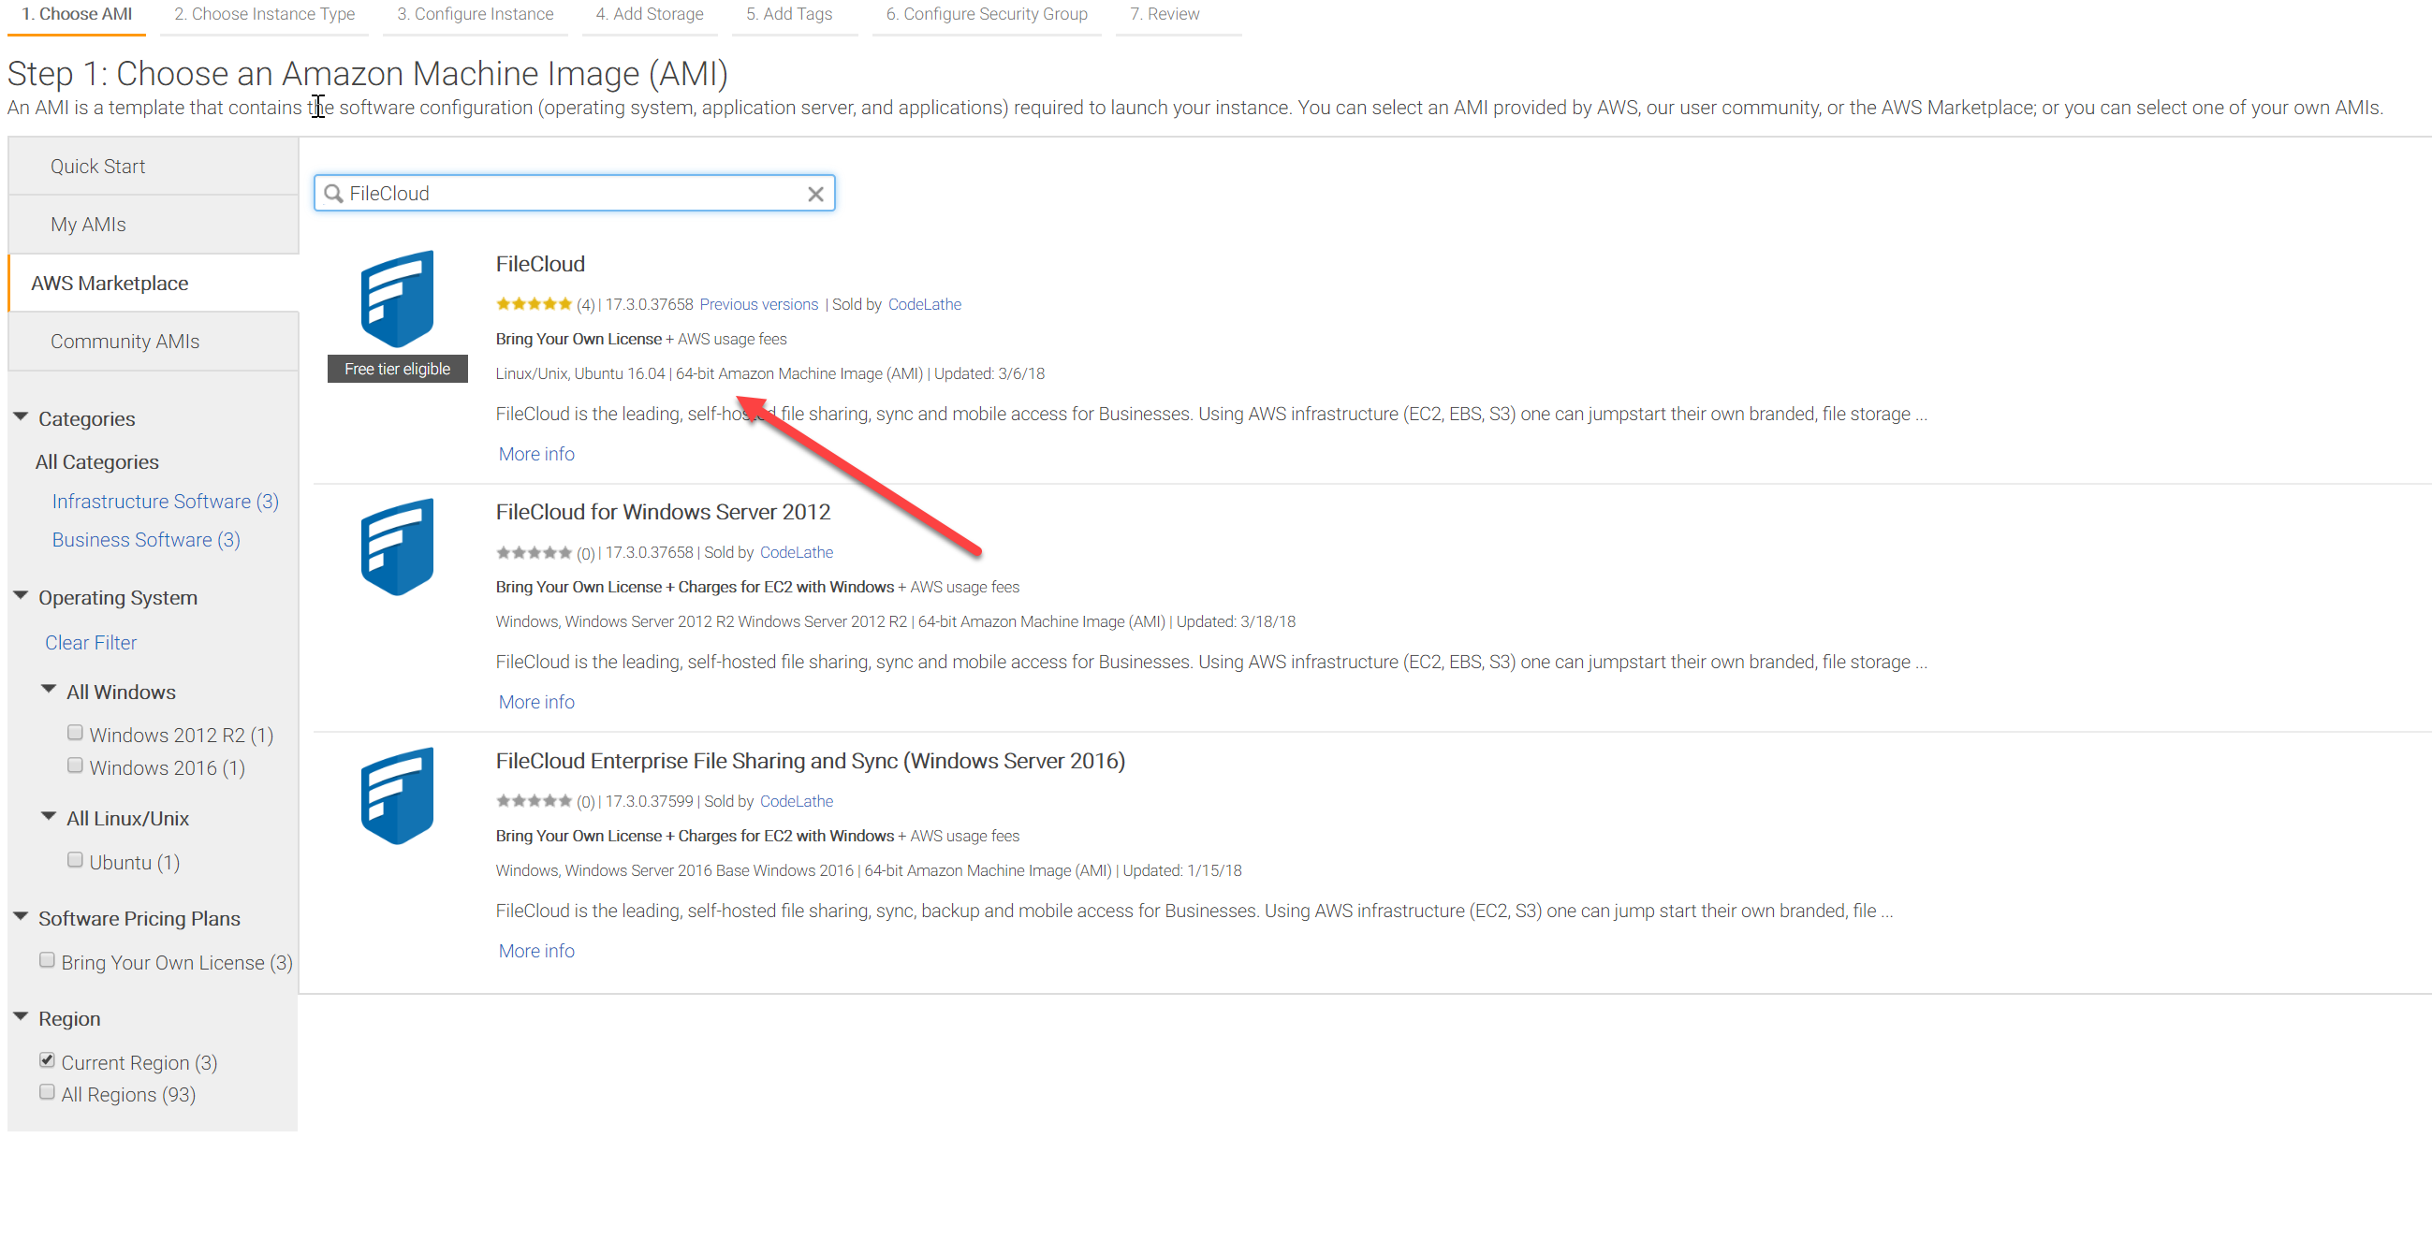2432x1240 pixels.
Task: Check the Ubuntu filter box
Action: pos(76,860)
